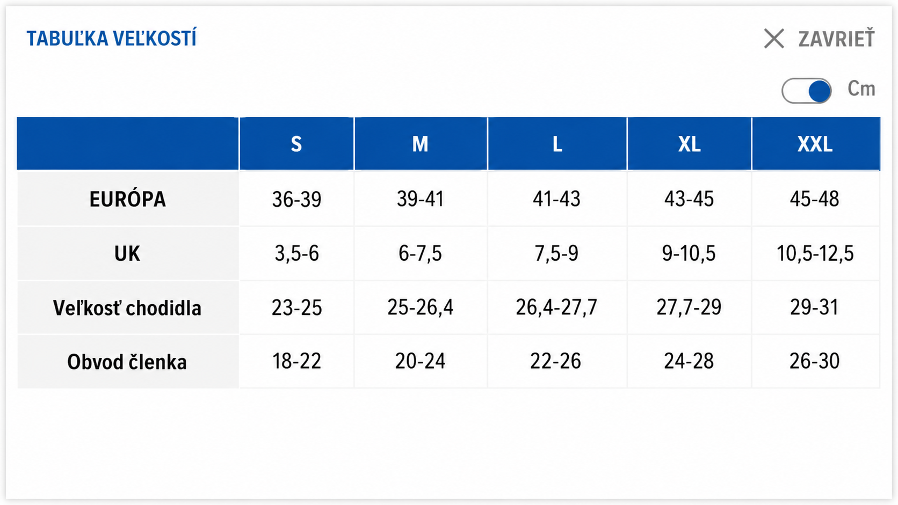
Task: Click the 45-48 Európa cell
Action: coord(815,199)
